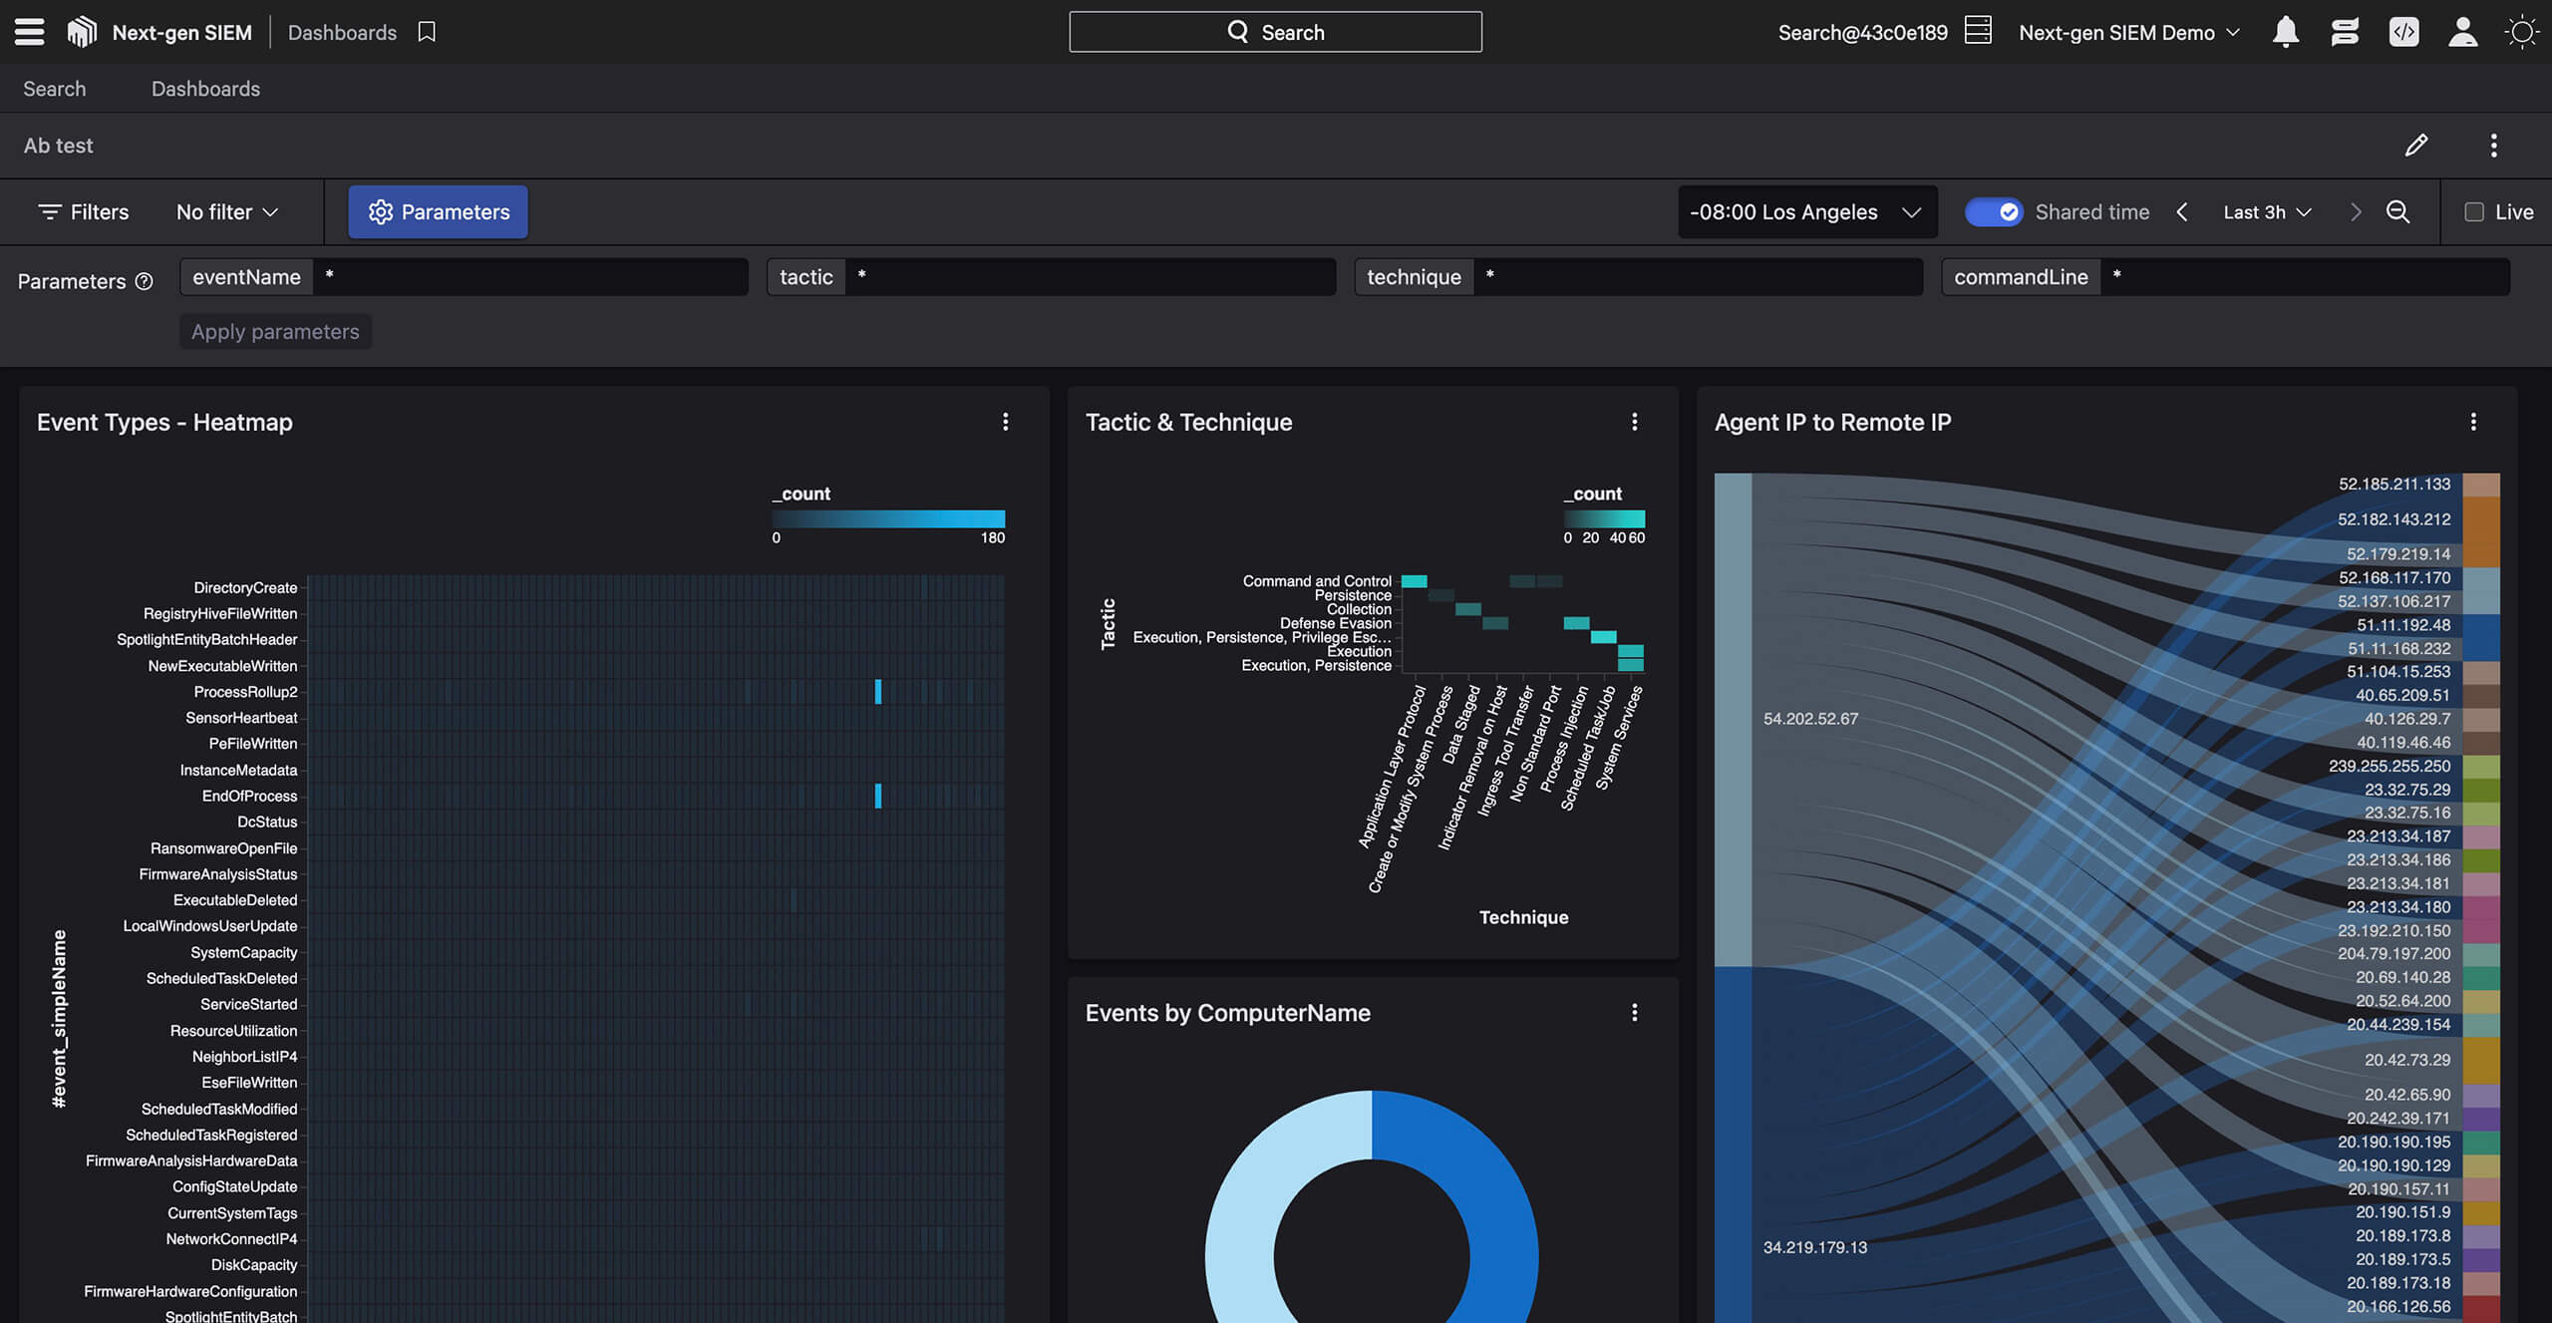
Task: Toggle the Parameters panel button
Action: click(437, 211)
